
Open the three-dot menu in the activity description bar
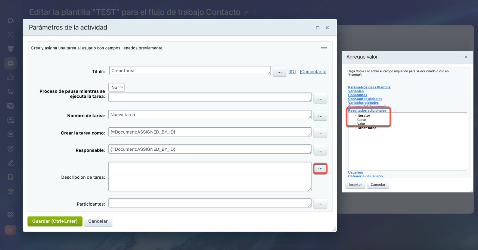point(324,48)
